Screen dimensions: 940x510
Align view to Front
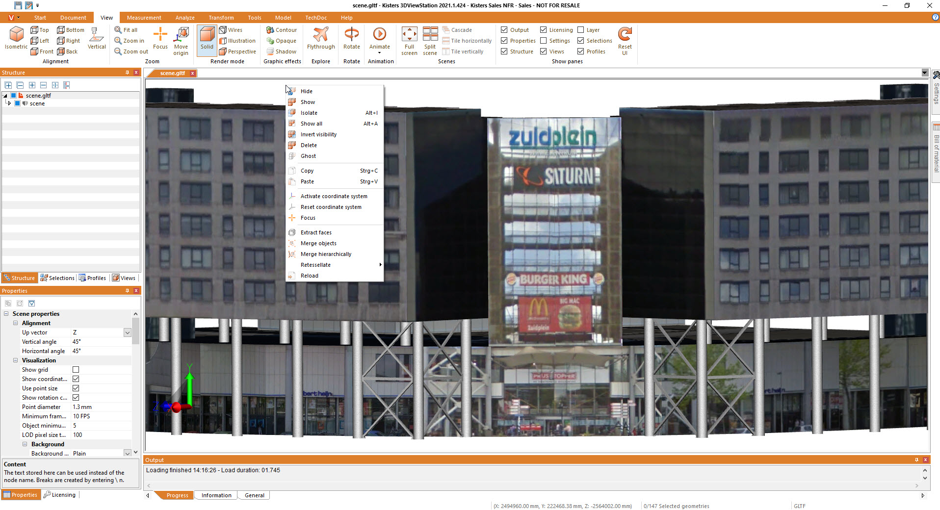pos(42,51)
